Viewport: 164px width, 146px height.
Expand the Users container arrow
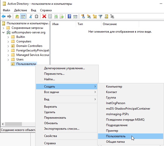pyautogui.click(x=8, y=59)
